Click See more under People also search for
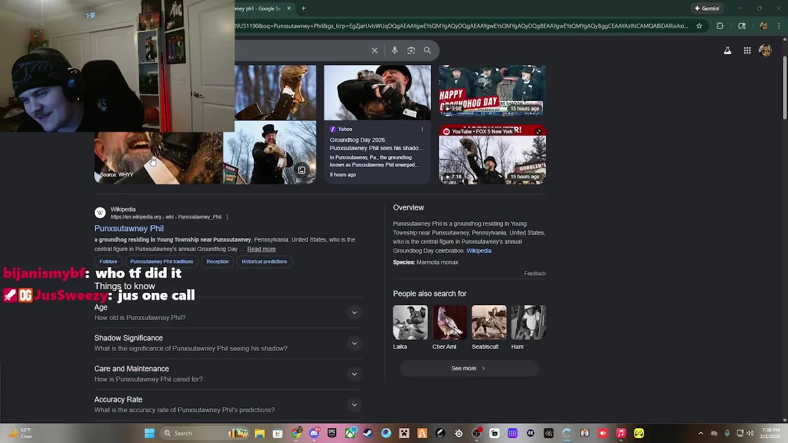Viewport: 788px width, 443px height. point(469,369)
